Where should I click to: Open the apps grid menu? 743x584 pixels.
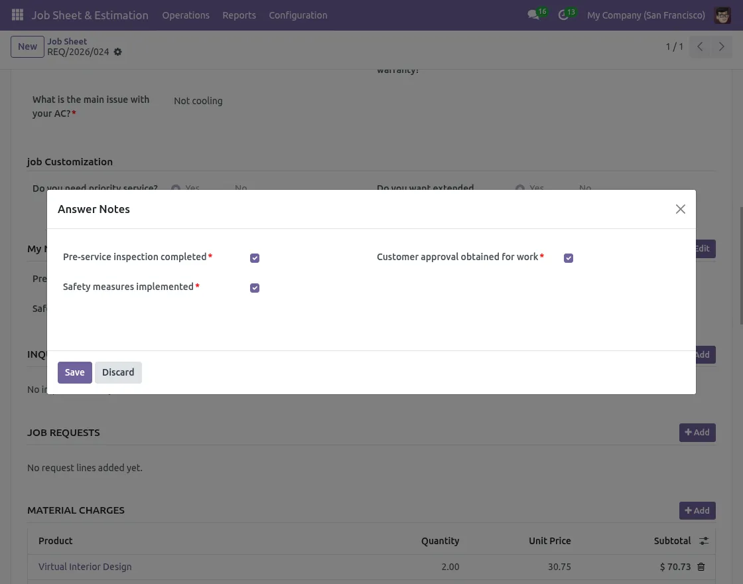(x=17, y=15)
